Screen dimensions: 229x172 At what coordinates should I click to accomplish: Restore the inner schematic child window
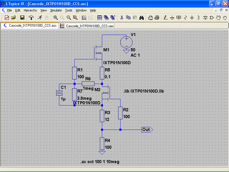tap(221, 10)
